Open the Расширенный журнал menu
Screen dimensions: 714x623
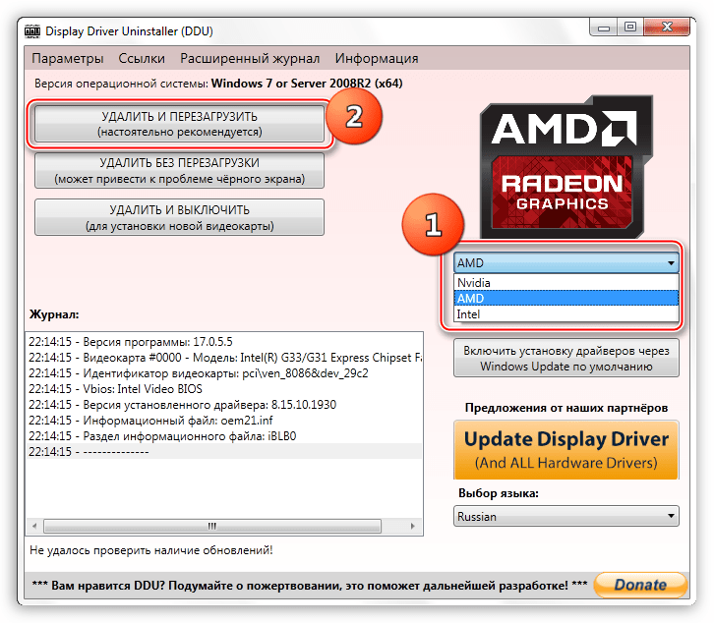point(250,59)
